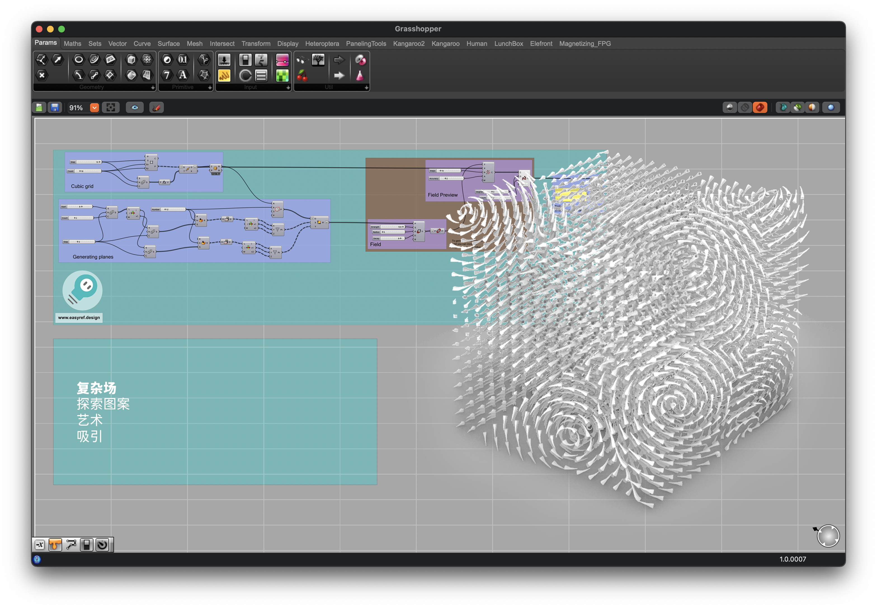This screenshot has height=608, width=877.
Task: Expand the Geometry panel with plus arrow
Action: [x=153, y=88]
